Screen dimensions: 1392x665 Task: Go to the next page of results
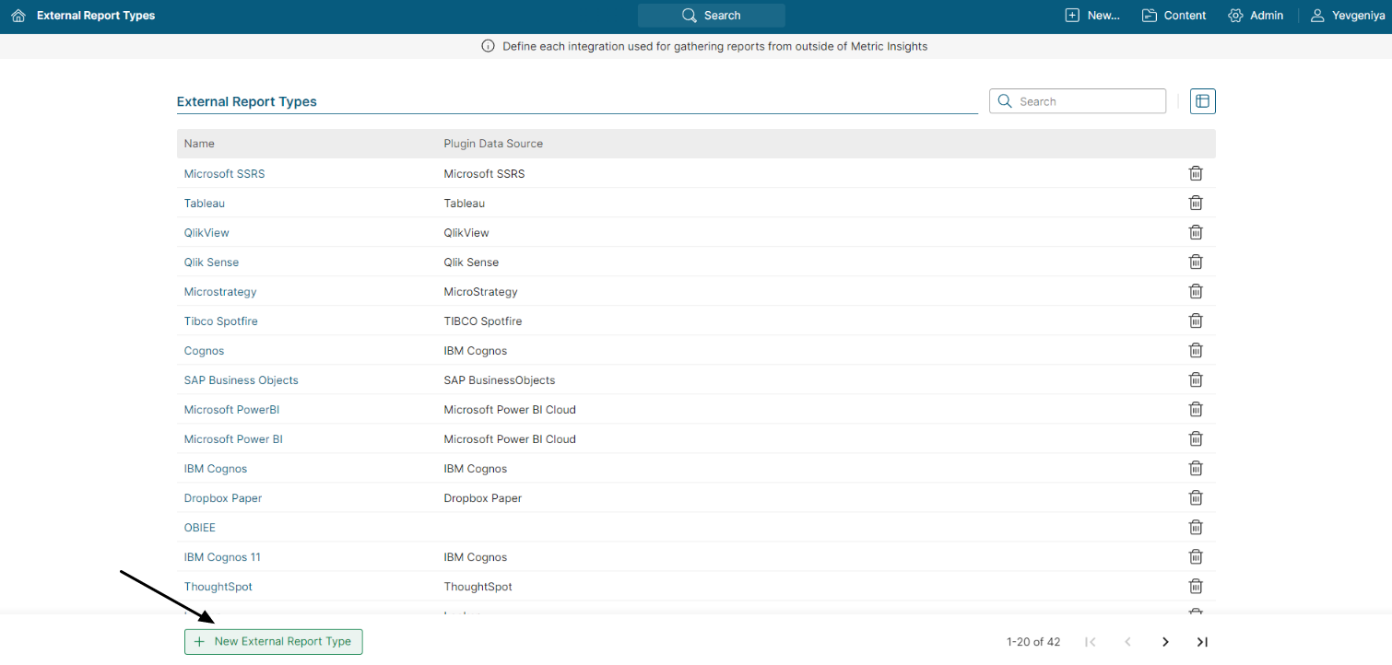[x=1165, y=642]
